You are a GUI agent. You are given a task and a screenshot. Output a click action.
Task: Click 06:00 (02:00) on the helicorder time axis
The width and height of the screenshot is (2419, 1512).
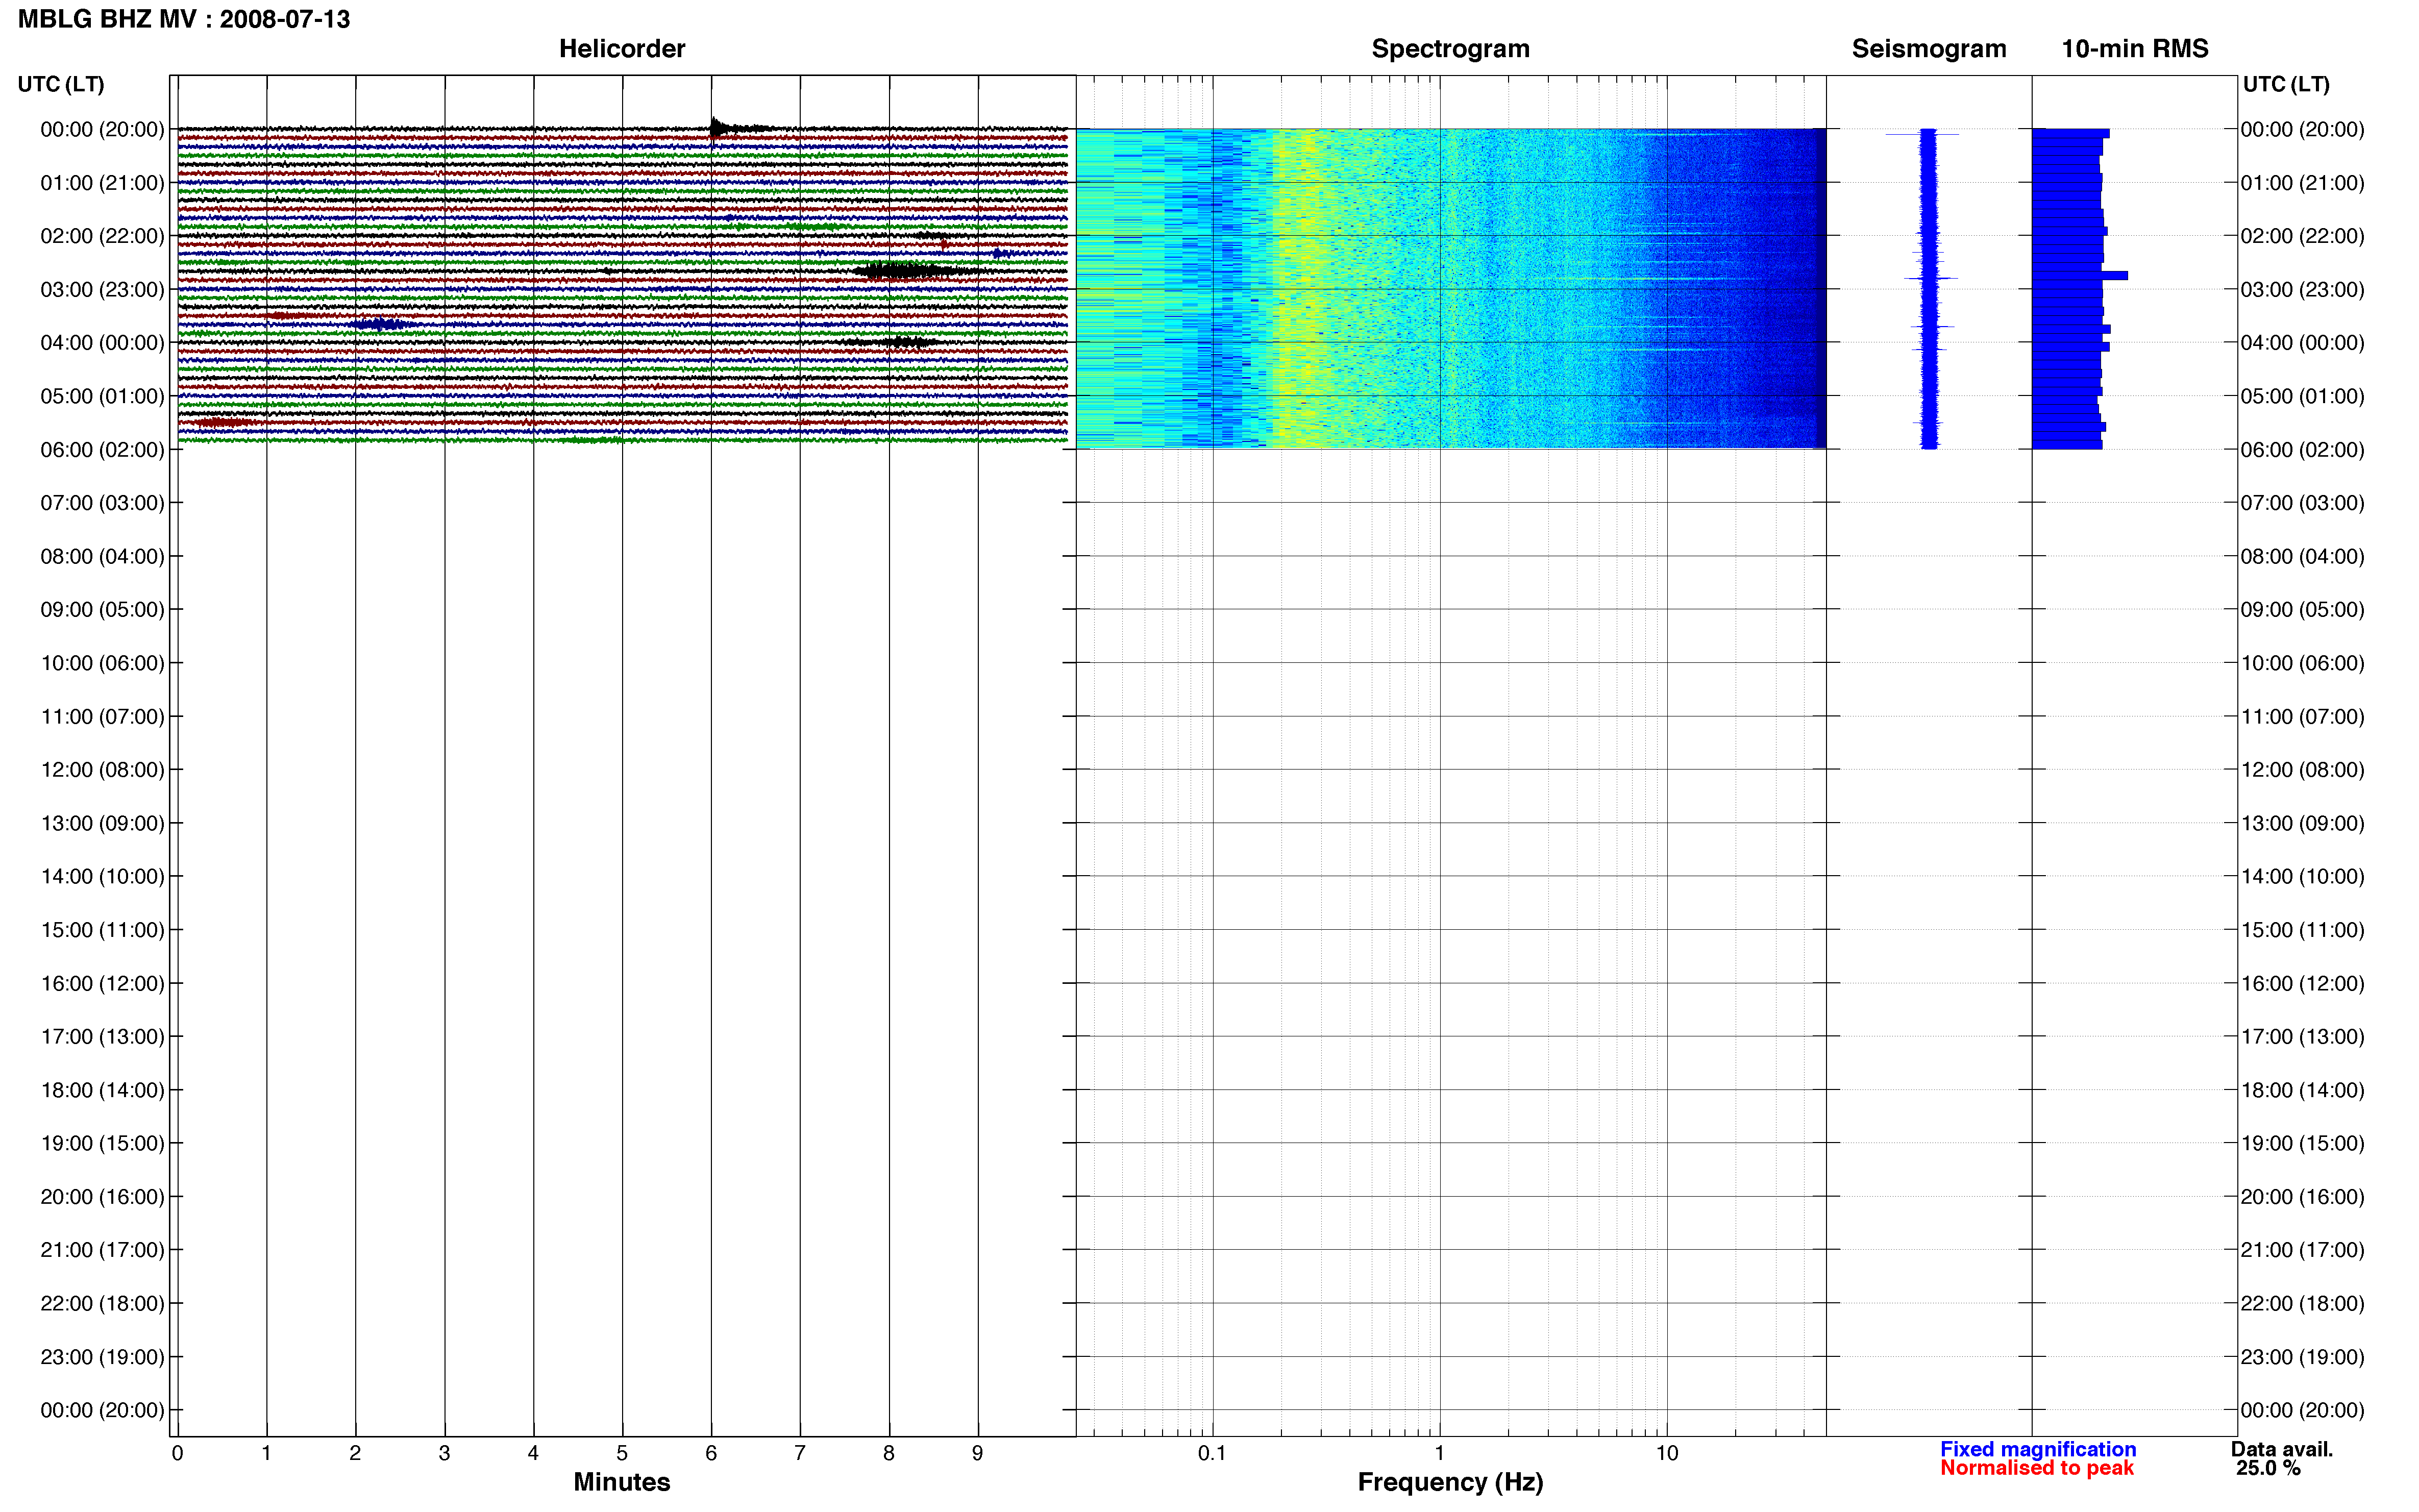(102, 449)
